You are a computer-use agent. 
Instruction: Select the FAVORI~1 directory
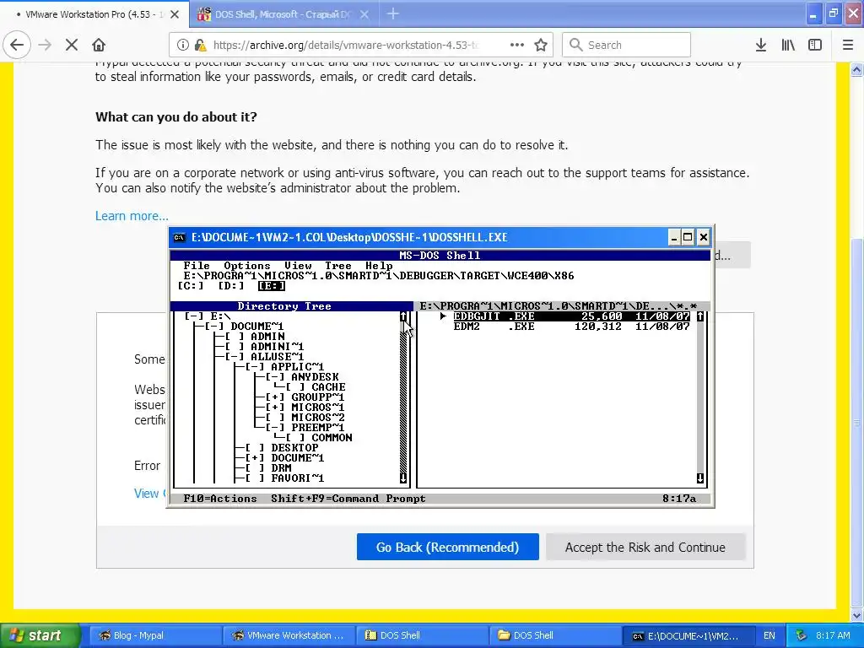298,478
